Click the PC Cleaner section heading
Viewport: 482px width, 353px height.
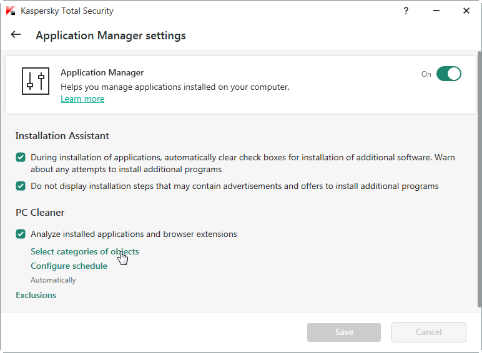tap(40, 212)
